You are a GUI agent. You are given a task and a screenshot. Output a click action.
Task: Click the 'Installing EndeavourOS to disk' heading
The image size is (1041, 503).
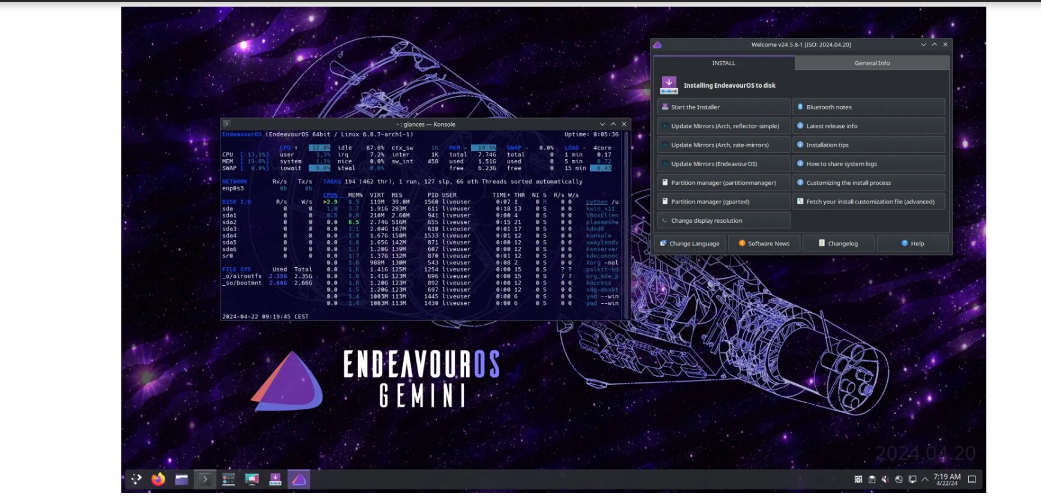click(729, 85)
